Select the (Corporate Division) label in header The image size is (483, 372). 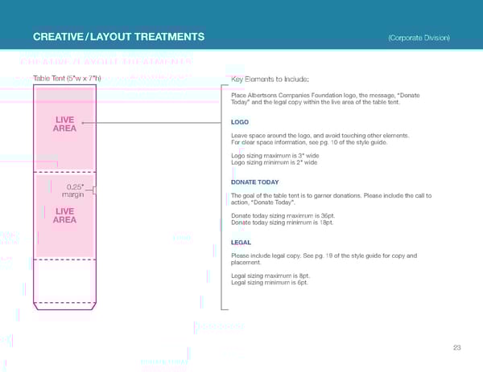[x=418, y=38]
